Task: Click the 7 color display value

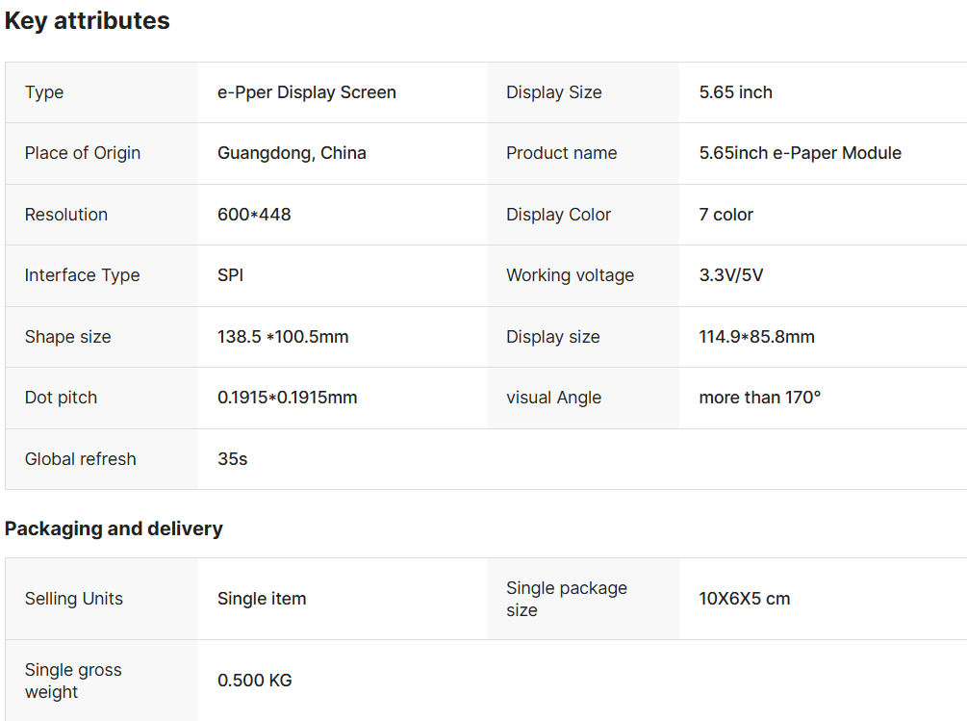Action: coord(725,215)
